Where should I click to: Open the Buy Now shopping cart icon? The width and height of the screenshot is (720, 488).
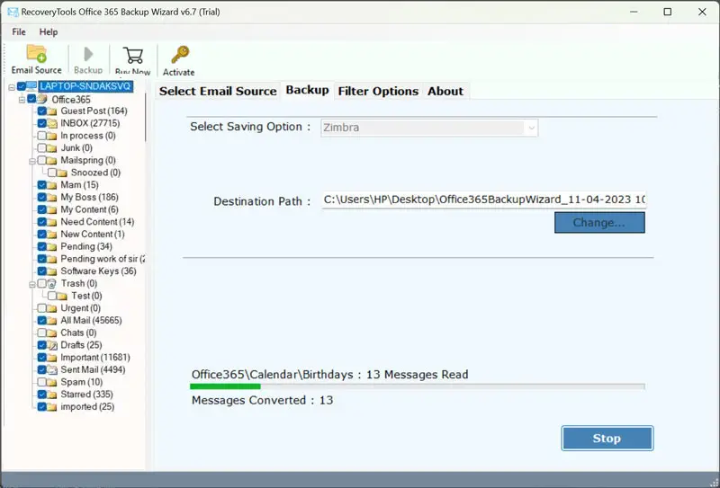pyautogui.click(x=132, y=56)
